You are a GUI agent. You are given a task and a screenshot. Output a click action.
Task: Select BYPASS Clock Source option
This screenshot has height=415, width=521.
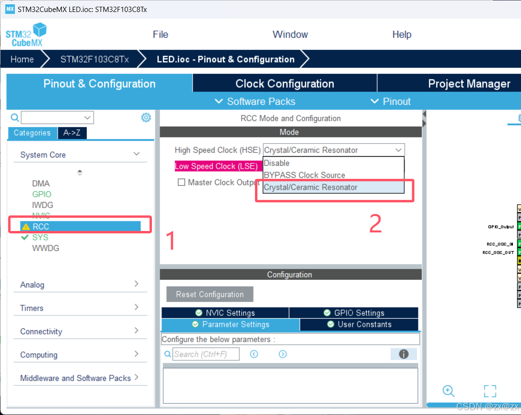click(x=334, y=175)
